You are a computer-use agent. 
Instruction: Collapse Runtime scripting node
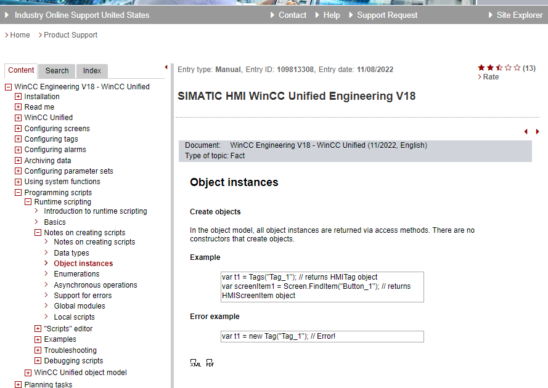[28, 202]
